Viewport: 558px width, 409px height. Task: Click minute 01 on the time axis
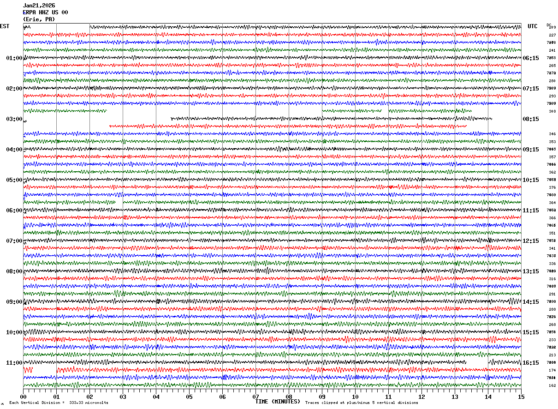click(x=56, y=397)
